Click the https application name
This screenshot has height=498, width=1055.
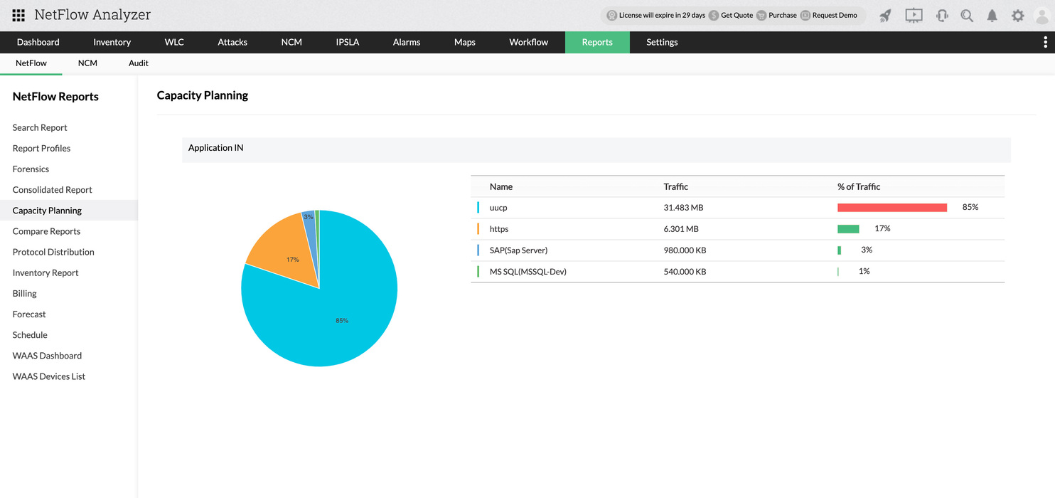(x=499, y=229)
